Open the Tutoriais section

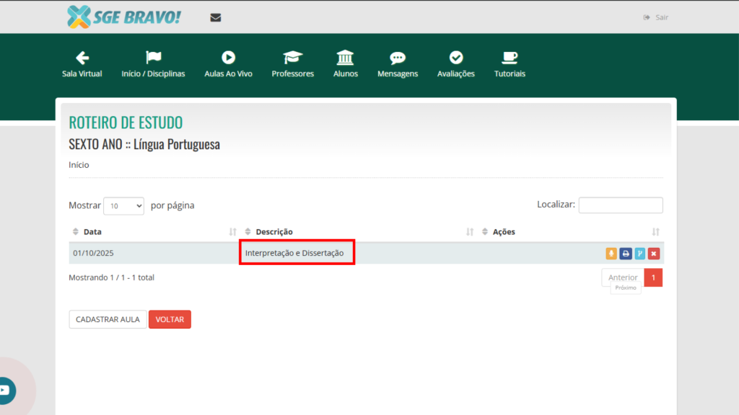[x=510, y=64]
